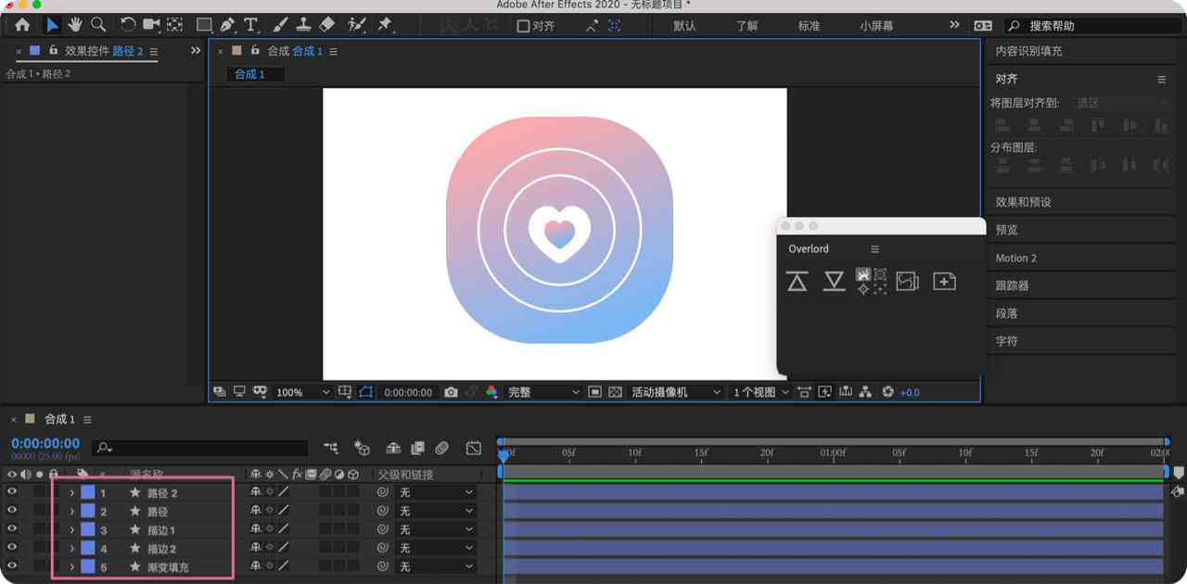Open the 段落 panel
The height and width of the screenshot is (584, 1187).
1006,313
